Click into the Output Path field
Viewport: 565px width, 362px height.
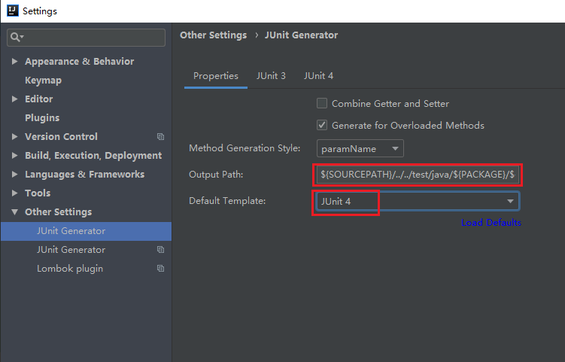coord(418,175)
